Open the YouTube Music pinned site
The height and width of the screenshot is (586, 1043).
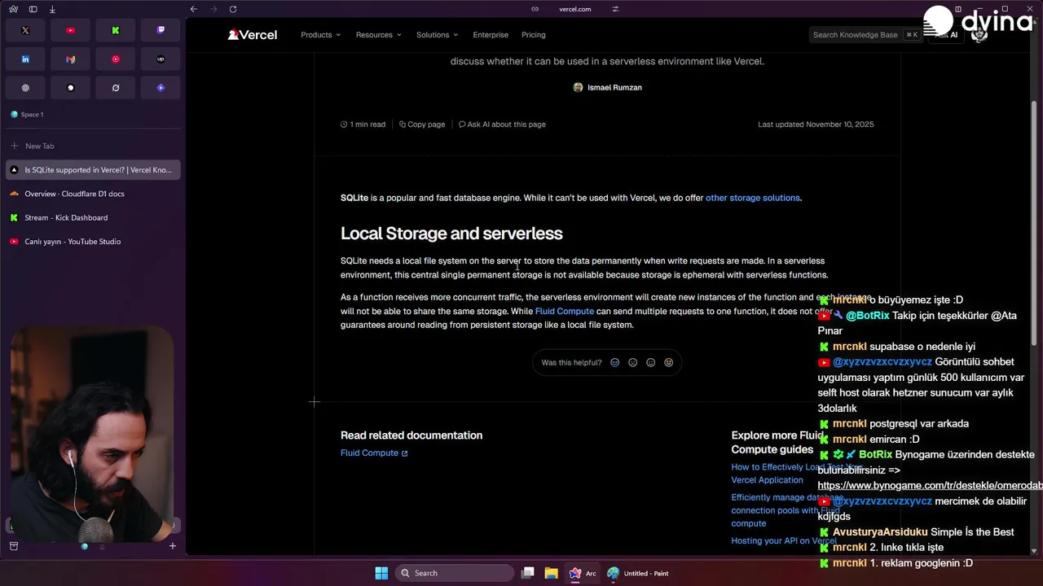[x=116, y=59]
